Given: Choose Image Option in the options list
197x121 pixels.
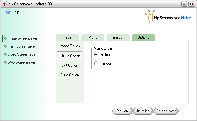Looking at the screenshot, I should tap(70, 46).
